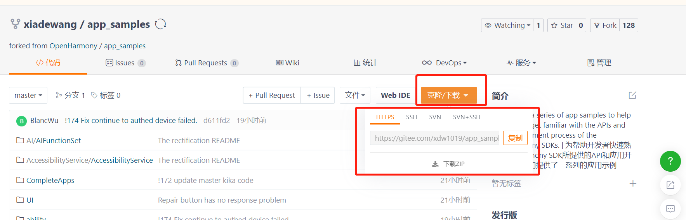Click BlancWu avatar B icon
This screenshot has height=220, width=686.
21,121
